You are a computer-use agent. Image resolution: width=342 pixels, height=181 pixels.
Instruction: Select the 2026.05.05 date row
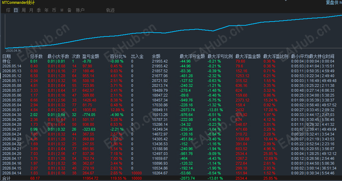click(11, 100)
